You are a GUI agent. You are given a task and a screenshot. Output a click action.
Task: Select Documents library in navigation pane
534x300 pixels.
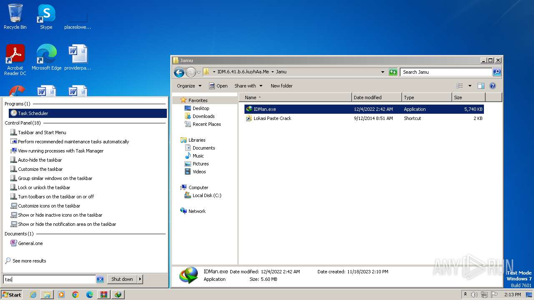[x=199, y=148]
